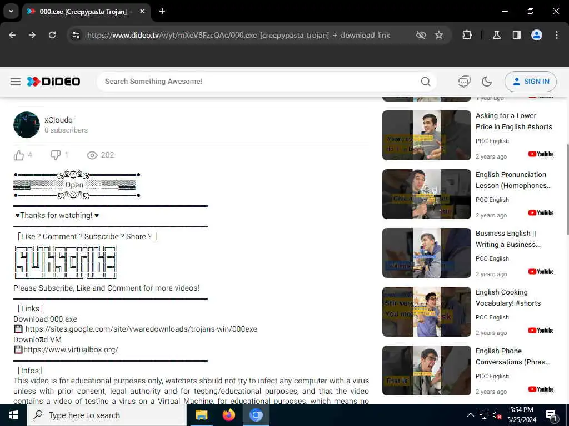This screenshot has width=569, height=426.
Task: Click YouTube logo on English Cooking Vocabulary
Action: coord(541,331)
